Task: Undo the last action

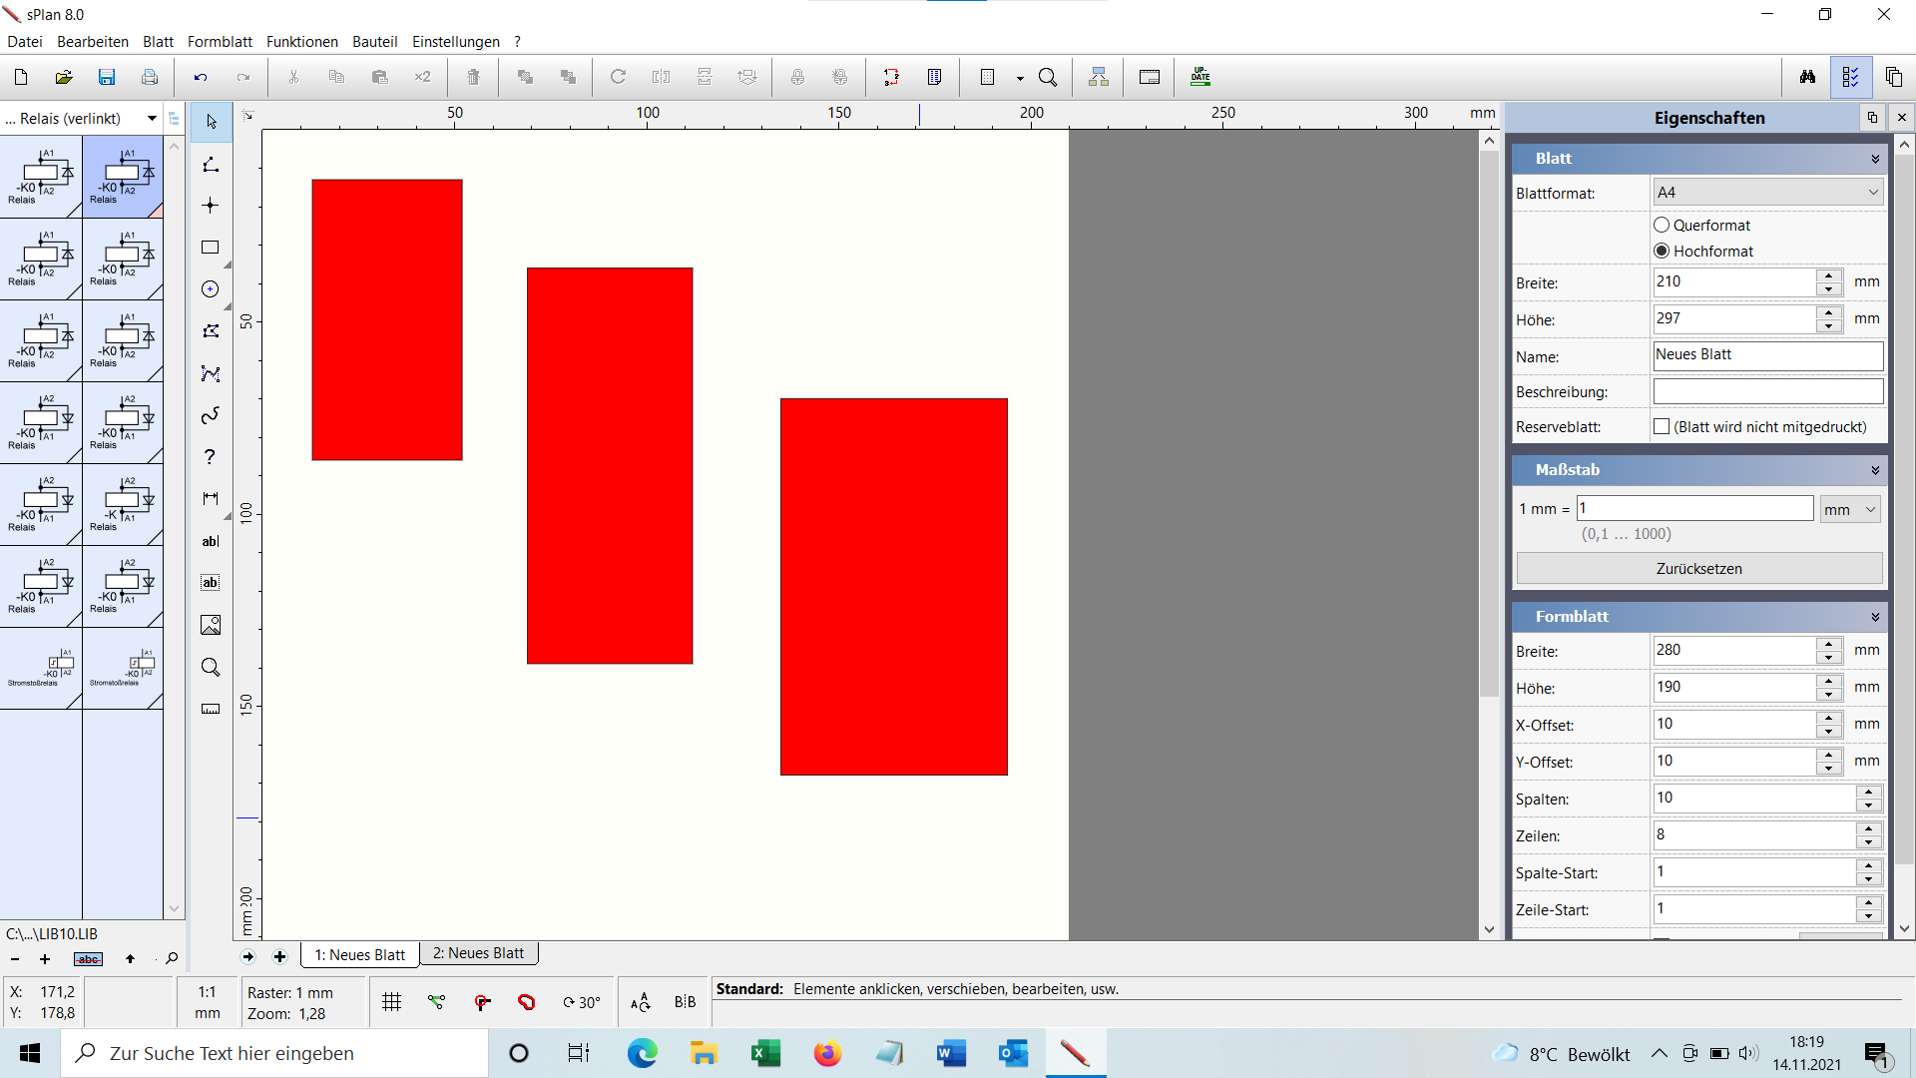Action: (x=201, y=77)
